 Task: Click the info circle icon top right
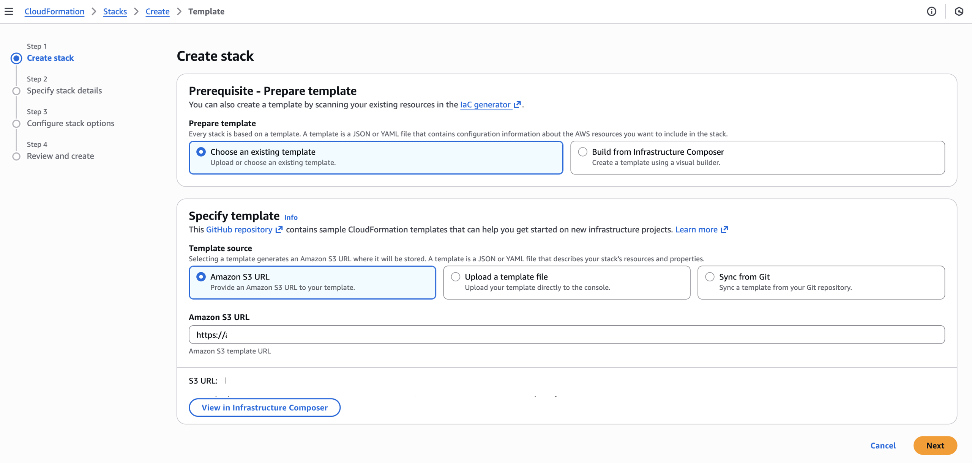(931, 11)
